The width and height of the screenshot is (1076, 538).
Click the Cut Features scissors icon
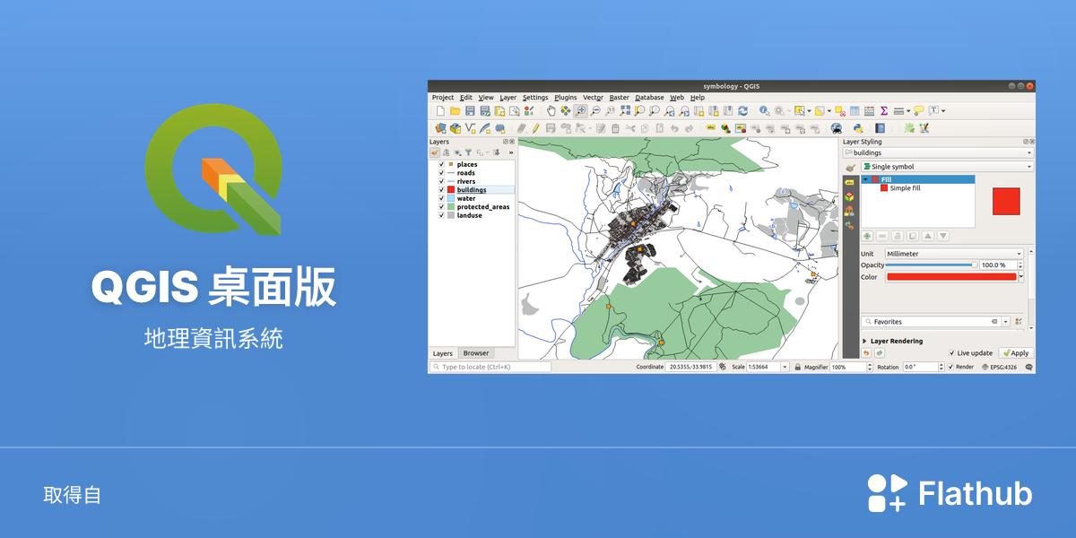(630, 128)
